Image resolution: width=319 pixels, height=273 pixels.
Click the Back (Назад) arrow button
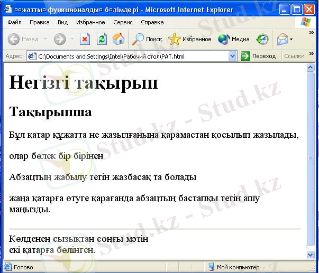click(x=14, y=39)
